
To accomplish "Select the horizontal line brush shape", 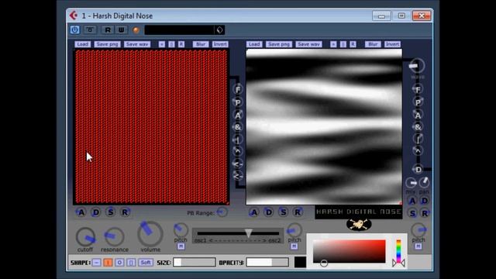I will pos(96,263).
